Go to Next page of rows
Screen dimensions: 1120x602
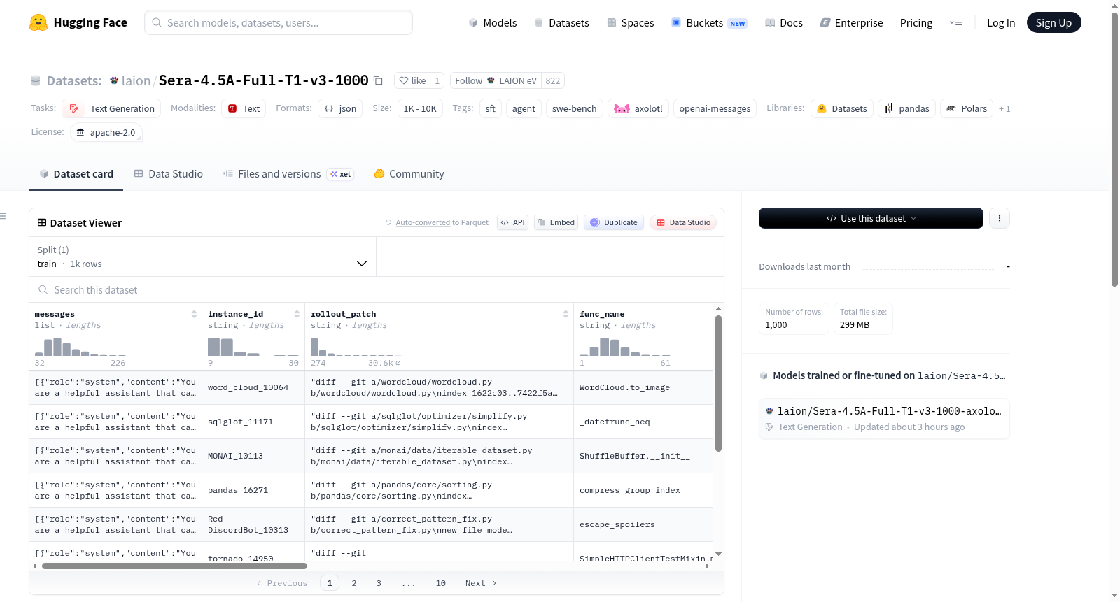(x=481, y=583)
